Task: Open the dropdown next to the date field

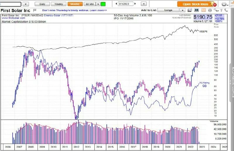Action: 144,4
